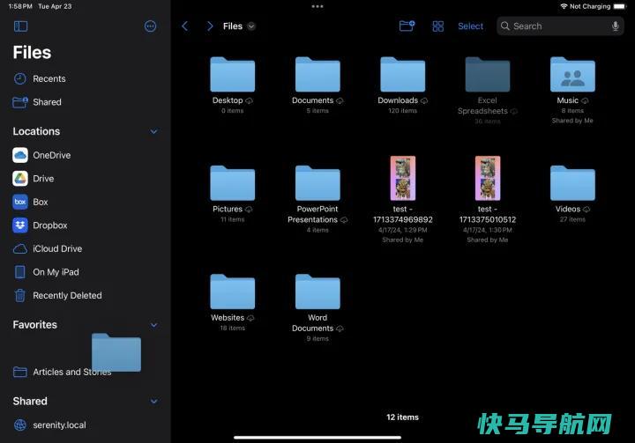Open the Word Documents folder
This screenshot has height=443, width=635.
pyautogui.click(x=317, y=292)
